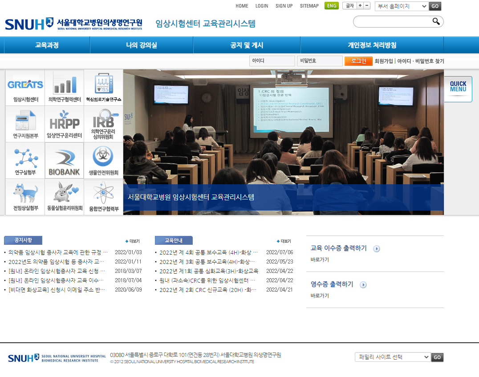This screenshot has width=479, height=377.
Task: Open the 연구실험부 molecule icon
Action: 25,161
